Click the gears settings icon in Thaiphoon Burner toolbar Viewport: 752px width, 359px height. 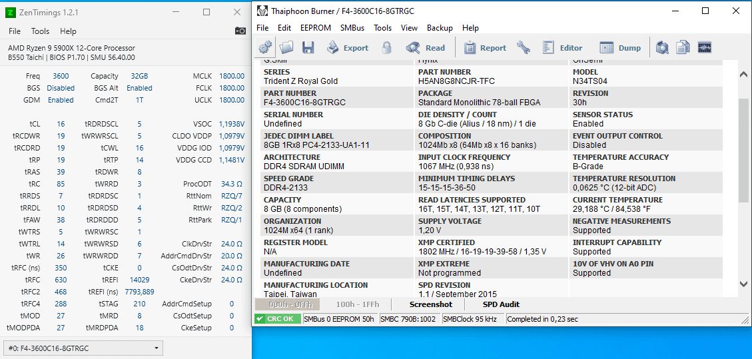coord(265,47)
